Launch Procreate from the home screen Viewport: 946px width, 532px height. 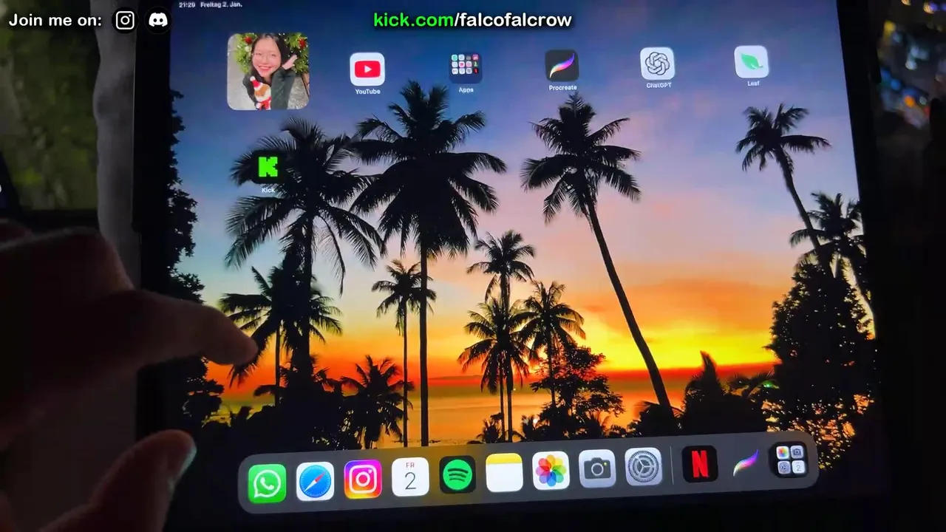coord(562,66)
